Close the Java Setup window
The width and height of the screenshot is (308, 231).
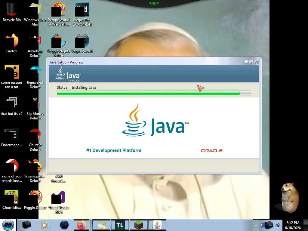click(x=256, y=62)
